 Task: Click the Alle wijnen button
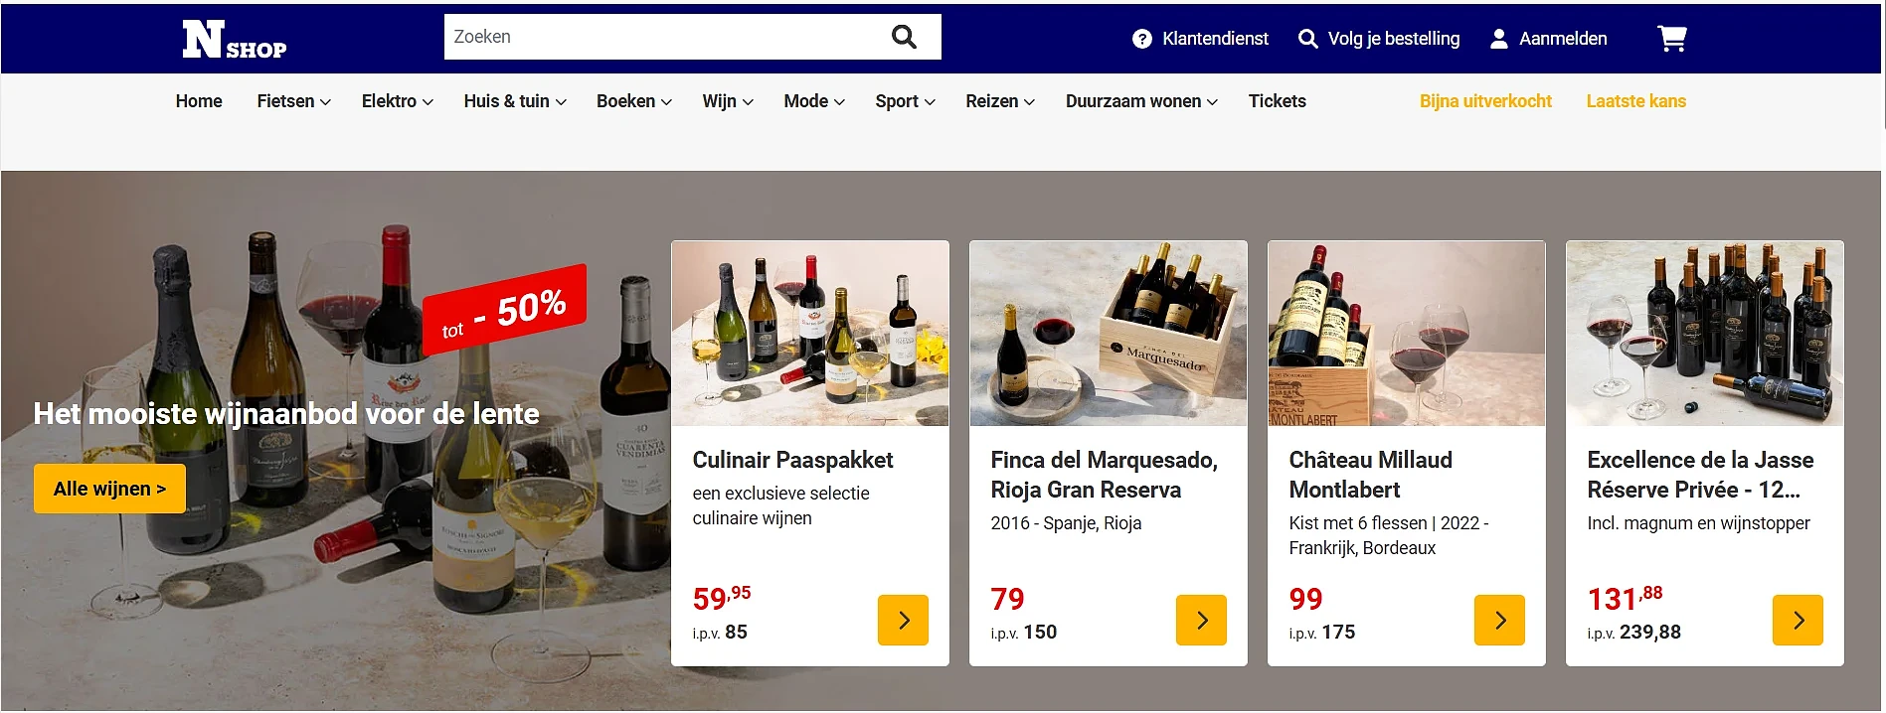point(109,489)
